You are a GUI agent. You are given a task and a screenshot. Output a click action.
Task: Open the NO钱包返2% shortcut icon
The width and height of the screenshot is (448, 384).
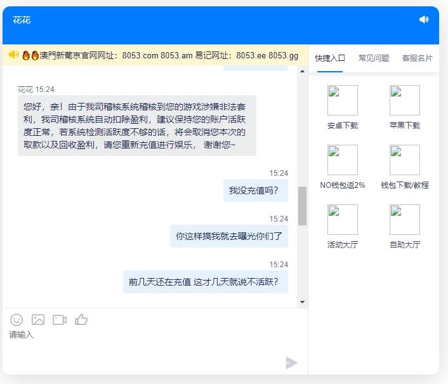(x=342, y=160)
